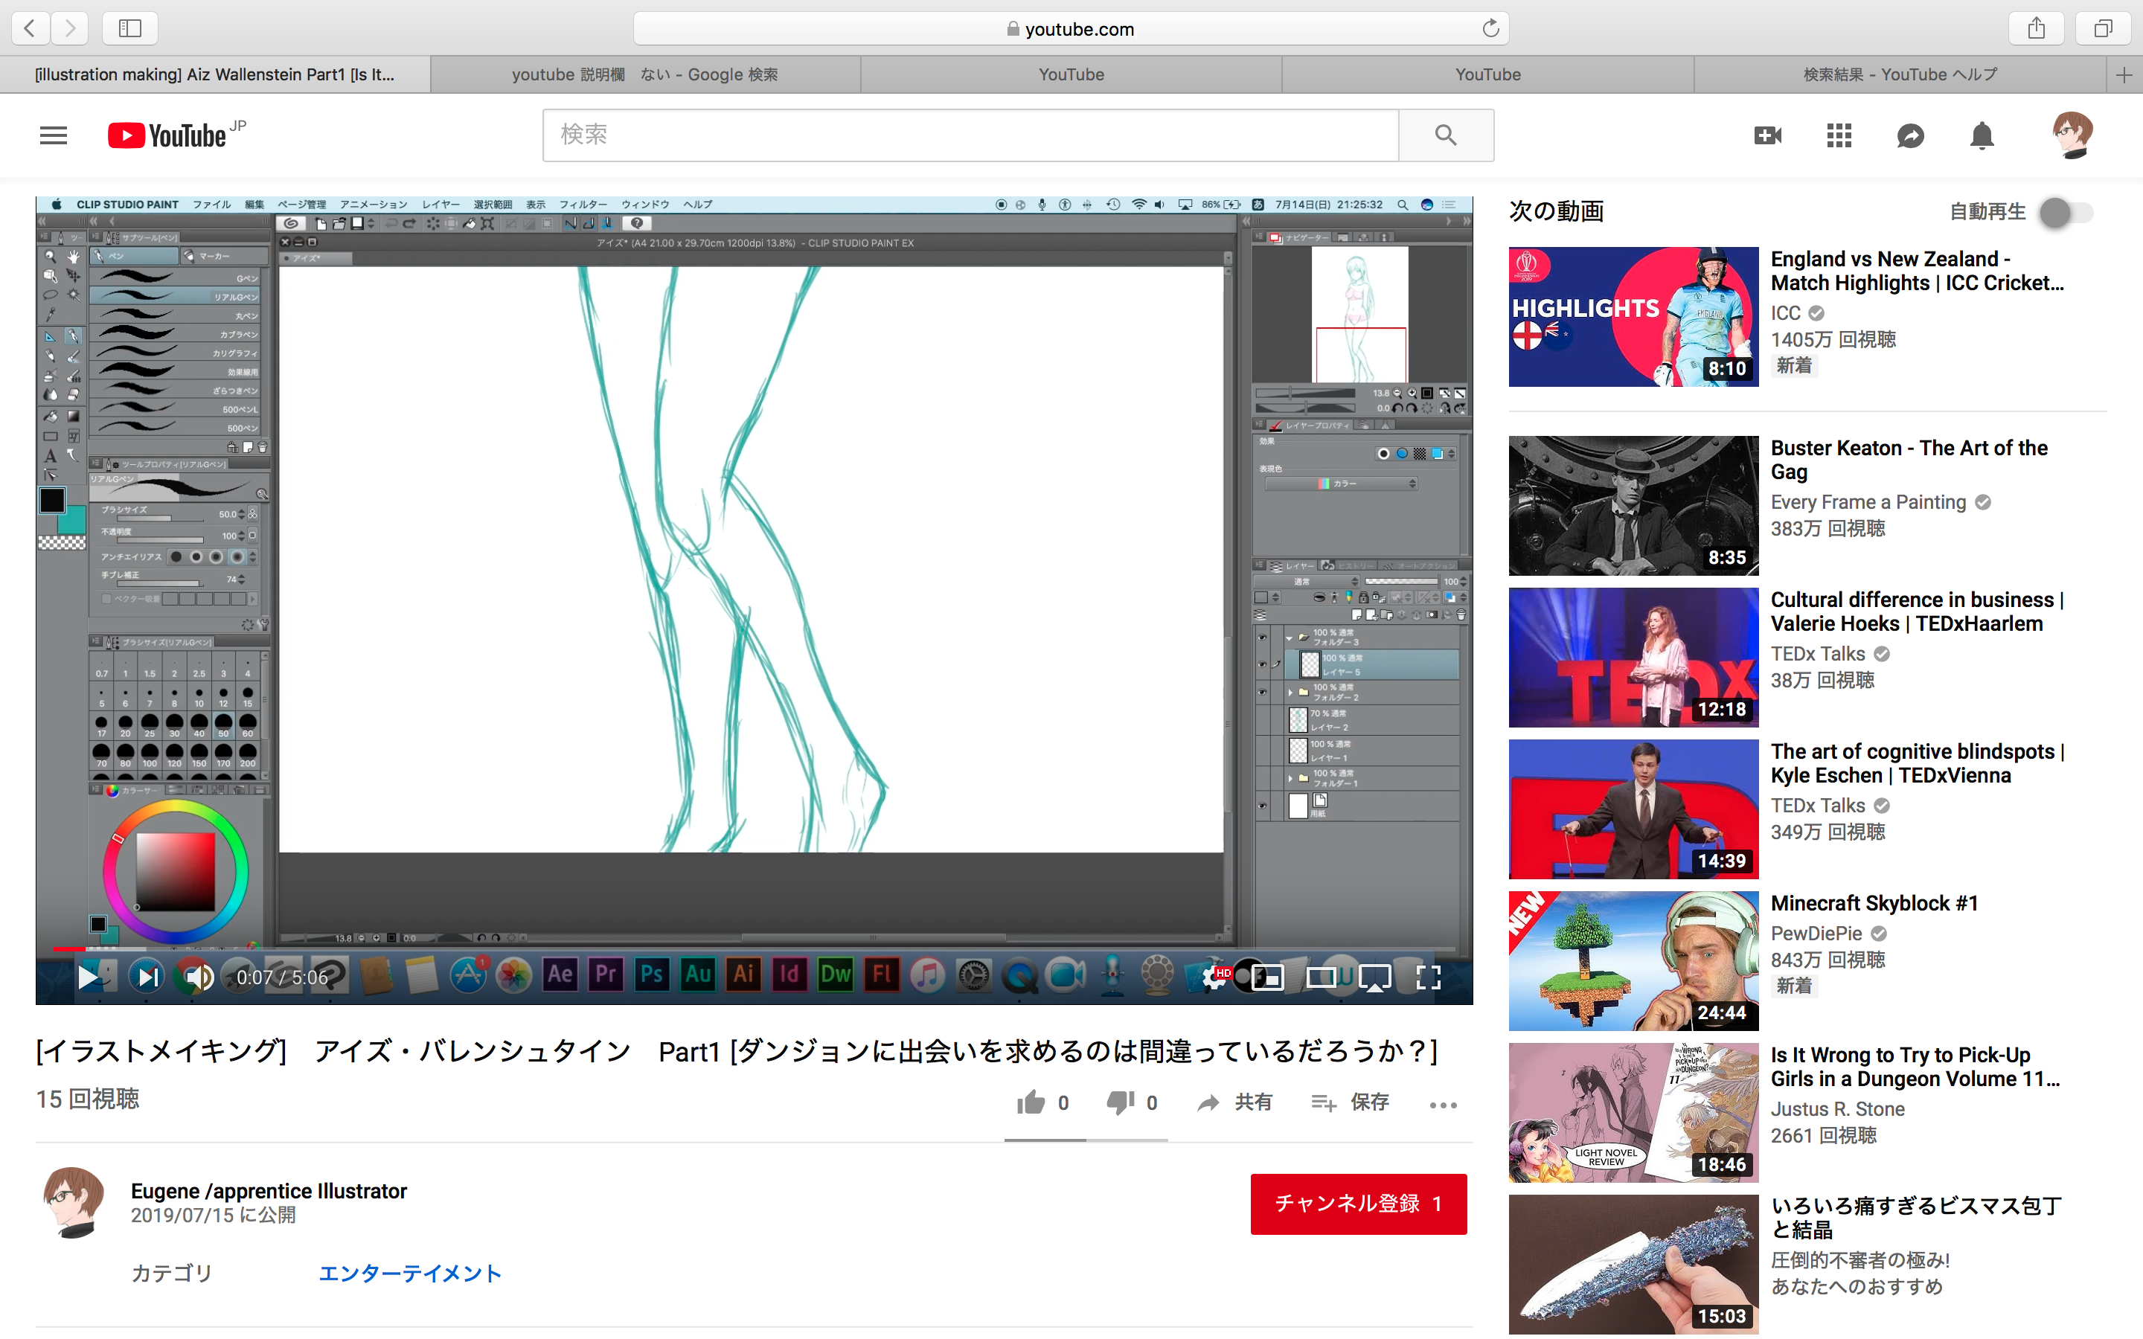The height and width of the screenshot is (1339, 2143).
Task: Click the AirPlay icon in player
Action: 1374,977
